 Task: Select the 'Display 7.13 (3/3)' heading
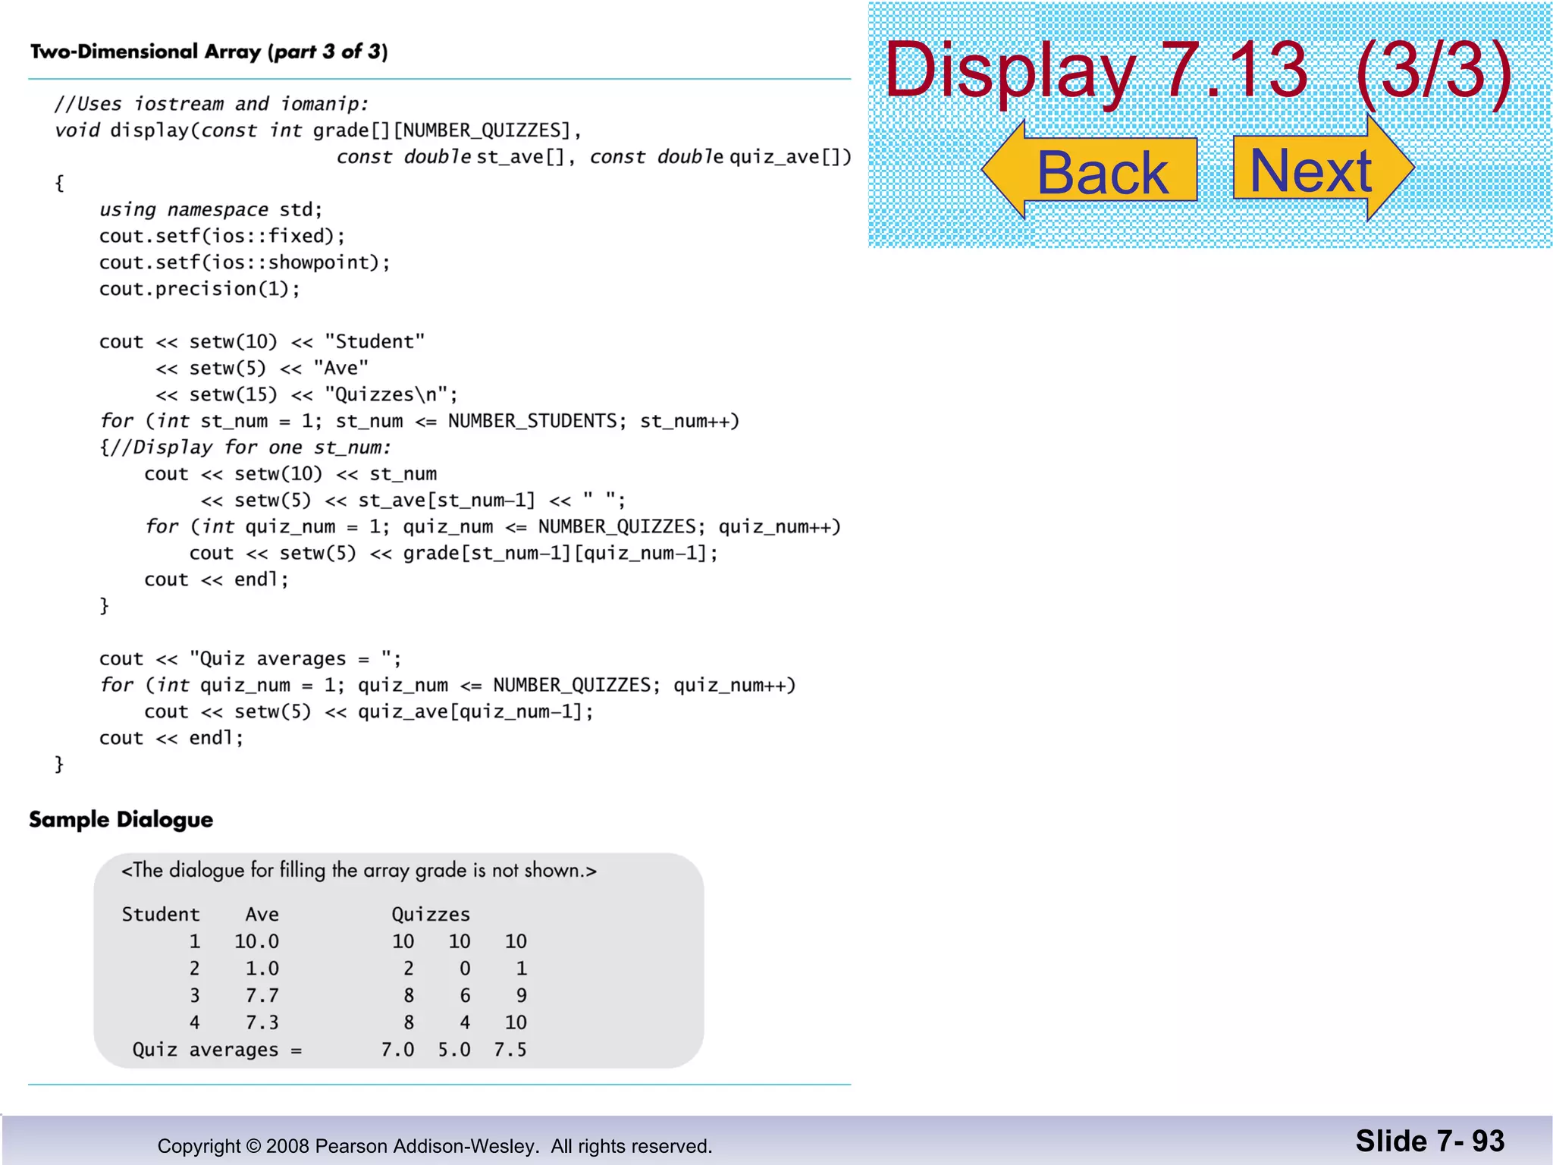click(x=1198, y=70)
